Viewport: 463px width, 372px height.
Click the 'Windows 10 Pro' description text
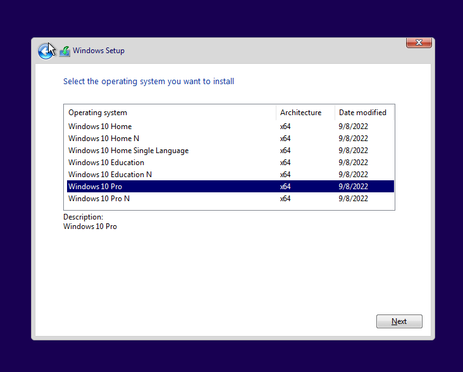coord(90,226)
